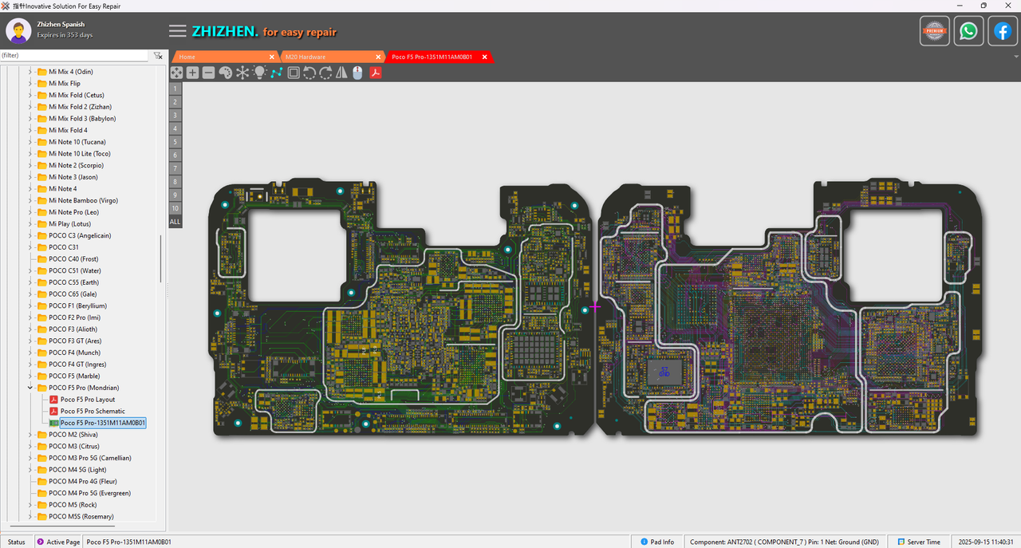The image size is (1021, 548).
Task: Click the user avatar picture
Action: click(18, 31)
